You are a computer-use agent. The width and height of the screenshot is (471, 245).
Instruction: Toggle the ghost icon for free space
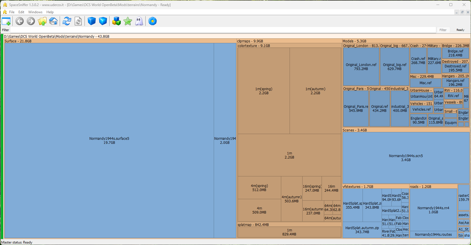(x=139, y=21)
